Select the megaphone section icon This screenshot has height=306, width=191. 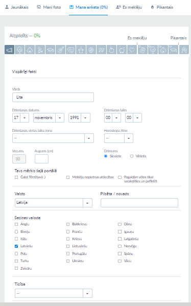(9, 50)
